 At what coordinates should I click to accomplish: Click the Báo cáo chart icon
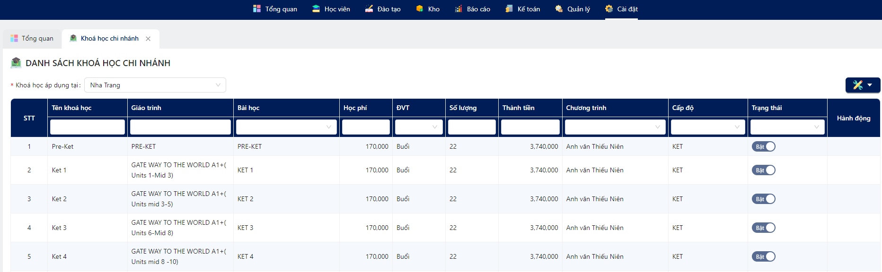click(459, 8)
